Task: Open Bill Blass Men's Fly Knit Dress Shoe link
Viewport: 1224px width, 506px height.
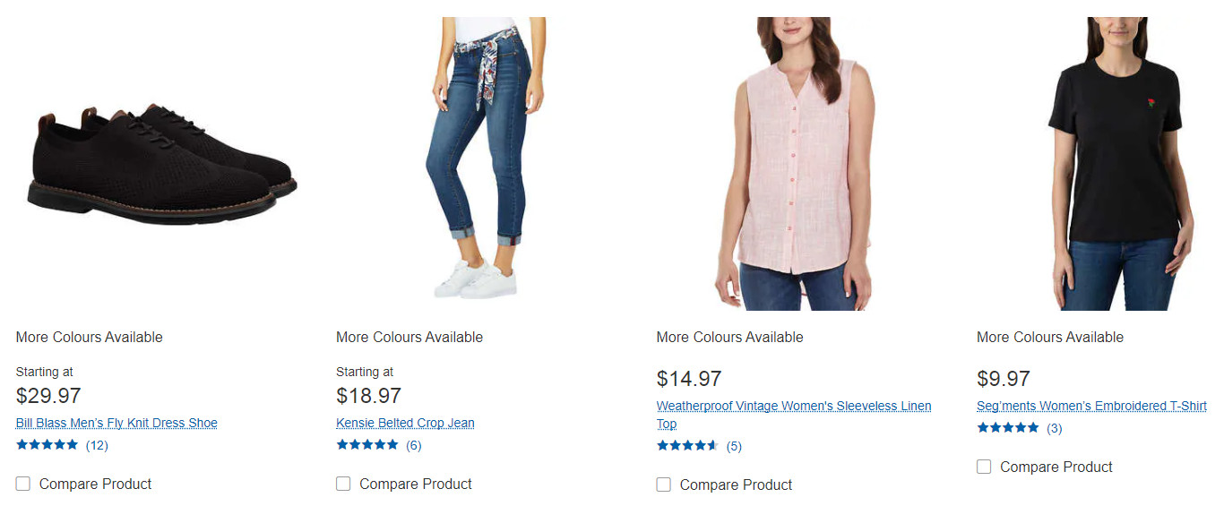Action: pos(116,423)
